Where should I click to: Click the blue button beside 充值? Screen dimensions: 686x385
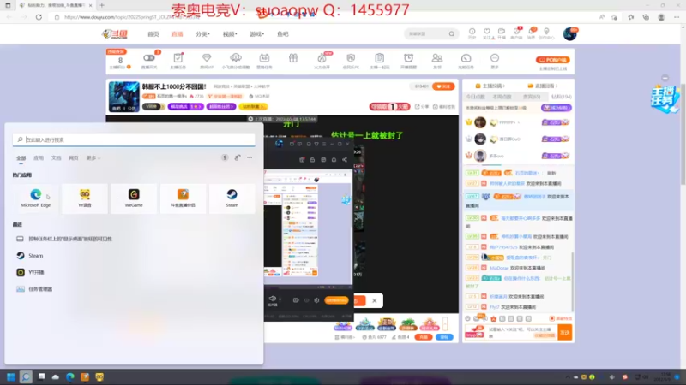[444, 337]
